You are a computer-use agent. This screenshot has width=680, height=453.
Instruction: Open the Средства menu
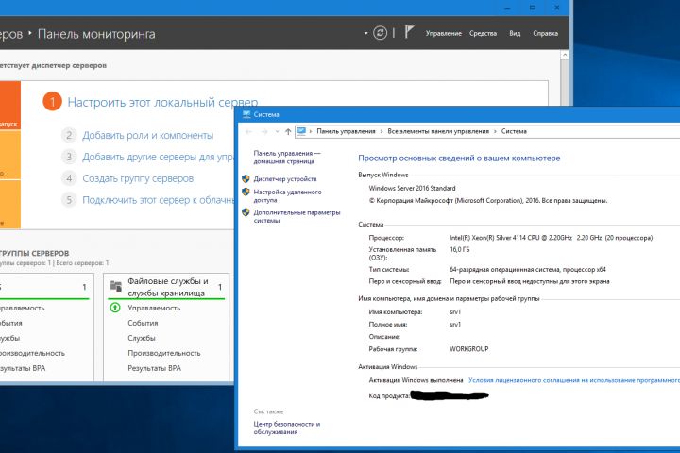(x=483, y=33)
